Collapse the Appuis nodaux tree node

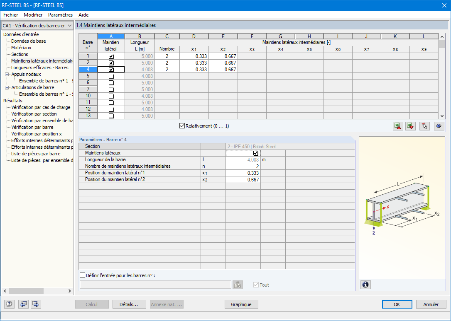[x=7, y=74]
